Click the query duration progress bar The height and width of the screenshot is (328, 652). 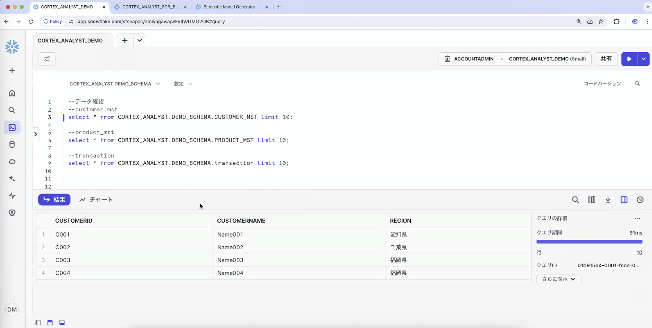click(589, 242)
